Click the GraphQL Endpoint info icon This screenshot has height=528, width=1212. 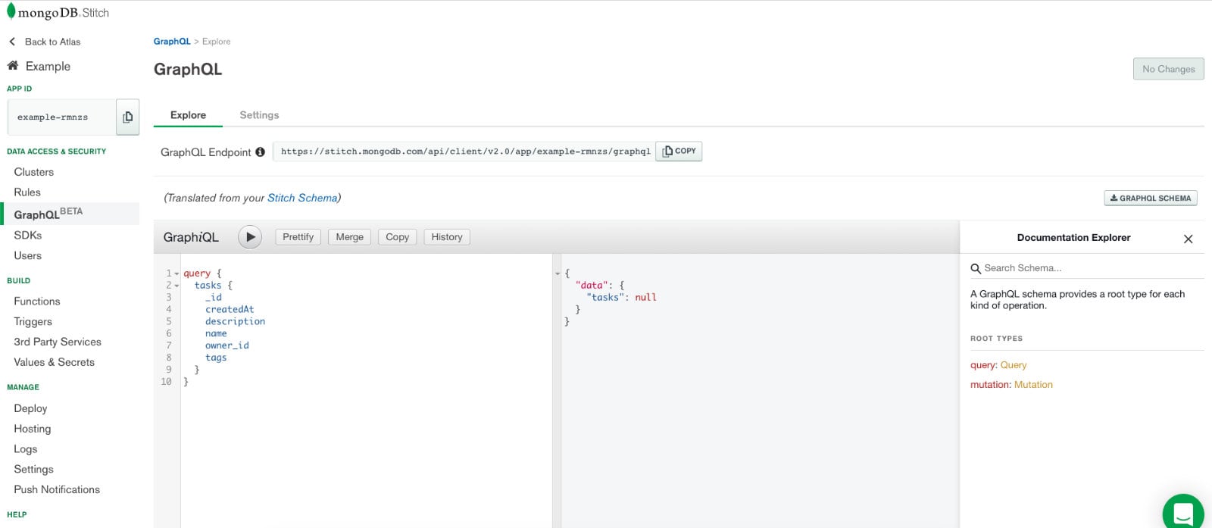click(260, 152)
